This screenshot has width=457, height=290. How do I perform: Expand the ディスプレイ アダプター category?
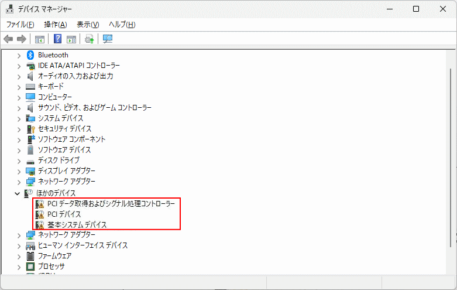coord(19,172)
